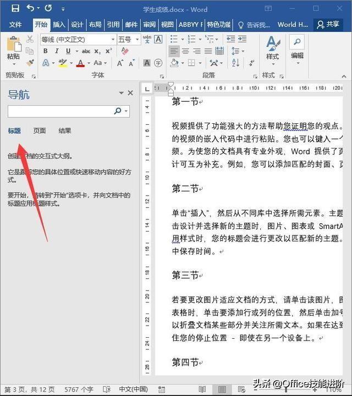Undo the last action

coord(30,8)
